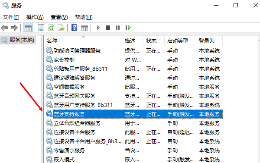Click the gear icon of 空间数据服务

tap(49, 87)
